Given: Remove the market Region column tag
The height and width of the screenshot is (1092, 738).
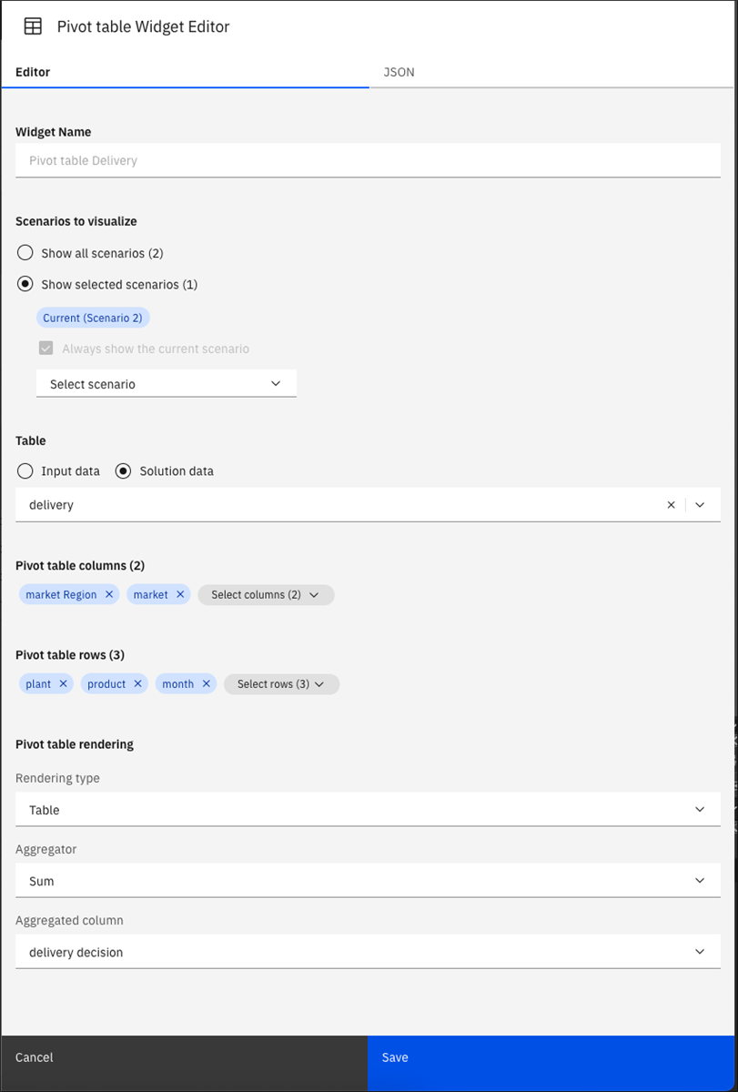Looking at the screenshot, I should (109, 594).
